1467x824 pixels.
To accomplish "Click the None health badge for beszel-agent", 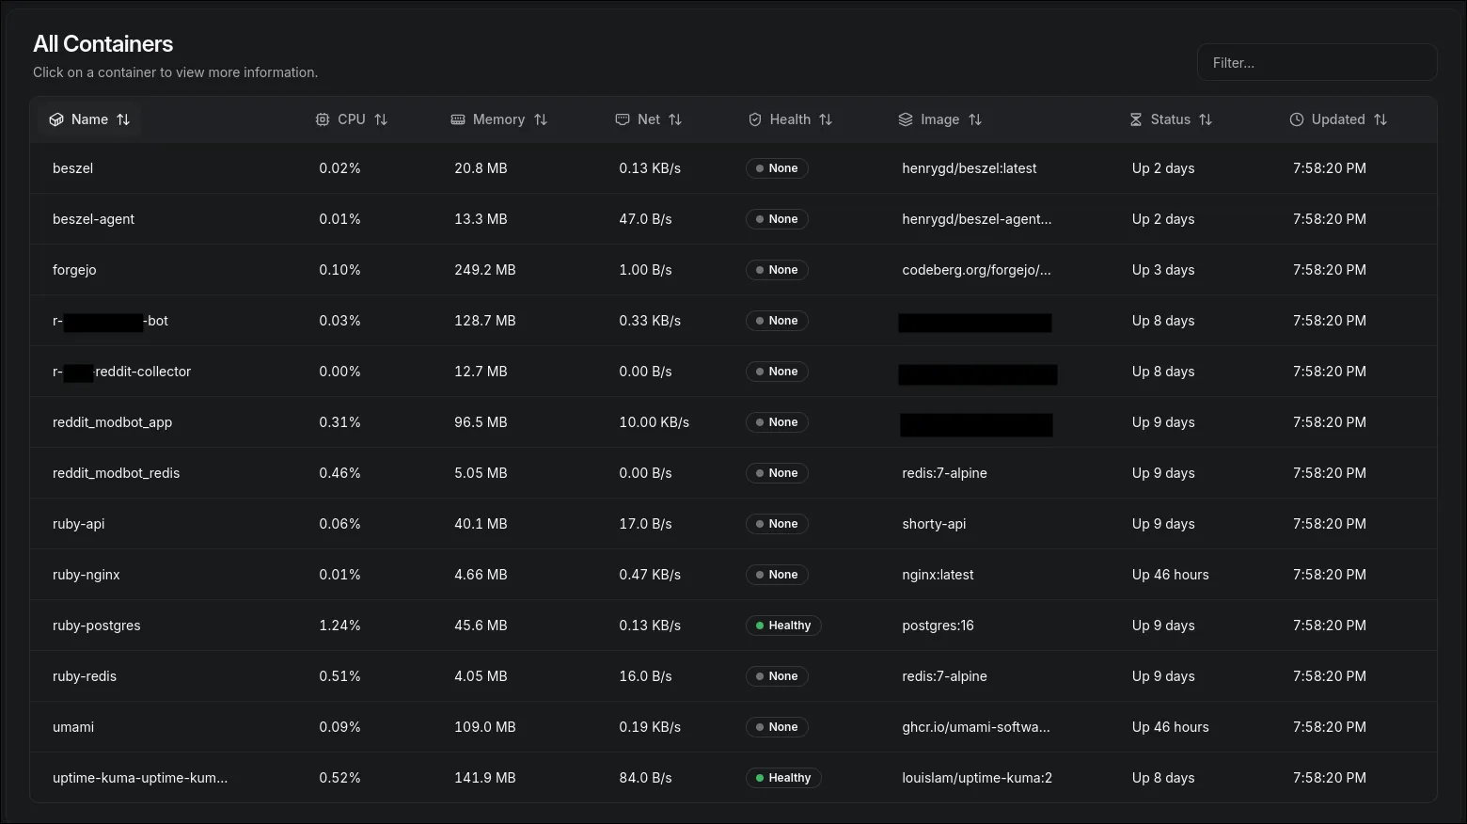I will tap(777, 219).
